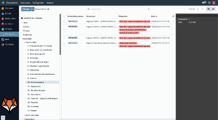Viewport: 218px width, 120px height.
Task: Open AI Tools from the sidebar
Action: tap(3, 14)
